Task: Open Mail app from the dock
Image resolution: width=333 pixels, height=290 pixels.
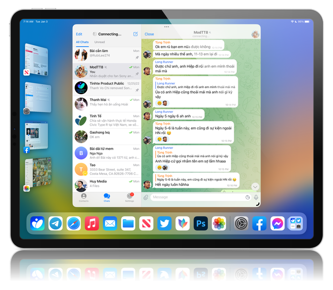Action: tap(110, 223)
